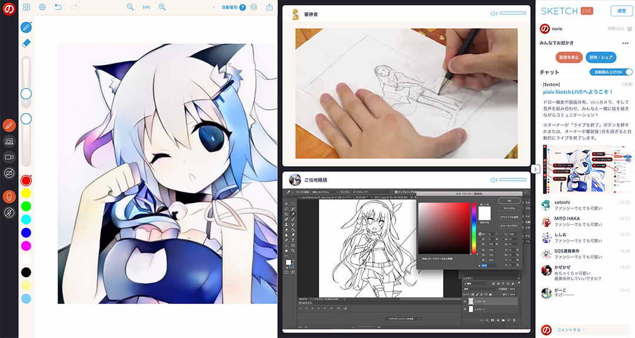This screenshot has width=635, height=338.
Task: Collapse the live sidebar with the chevron arrow
Action: point(534,169)
